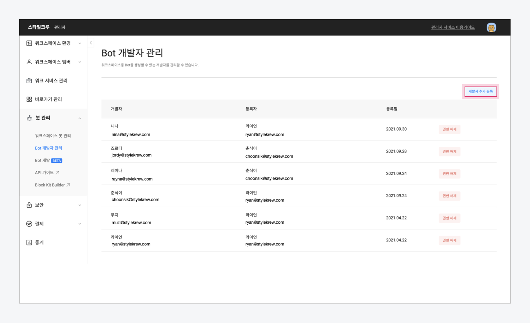Collapse the sidebar with the left chevron
Screen dimensions: 530x323
tap(91, 42)
